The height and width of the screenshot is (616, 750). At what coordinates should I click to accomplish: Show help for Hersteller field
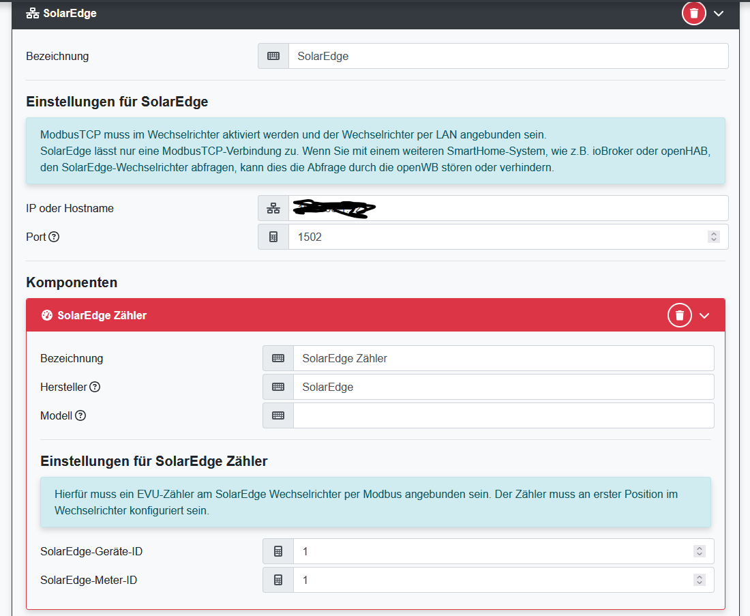95,387
